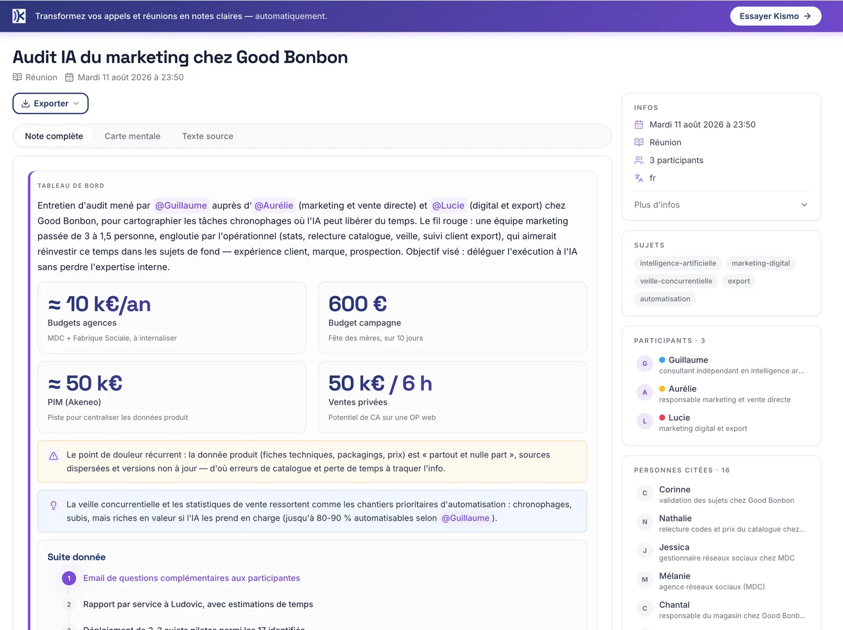Click the chevron beside Plus d'infos
This screenshot has height=630, width=843.
point(804,205)
